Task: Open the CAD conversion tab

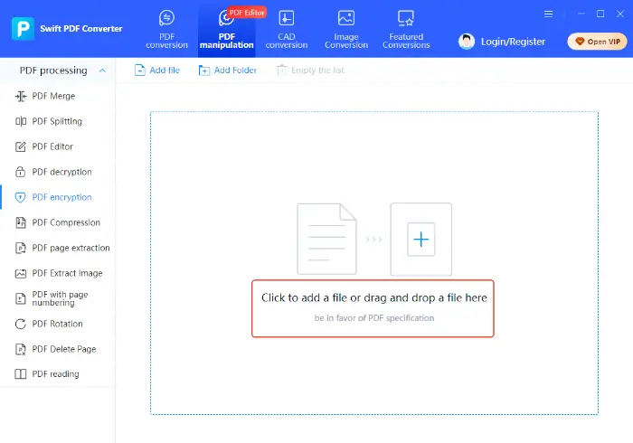Action: click(287, 30)
